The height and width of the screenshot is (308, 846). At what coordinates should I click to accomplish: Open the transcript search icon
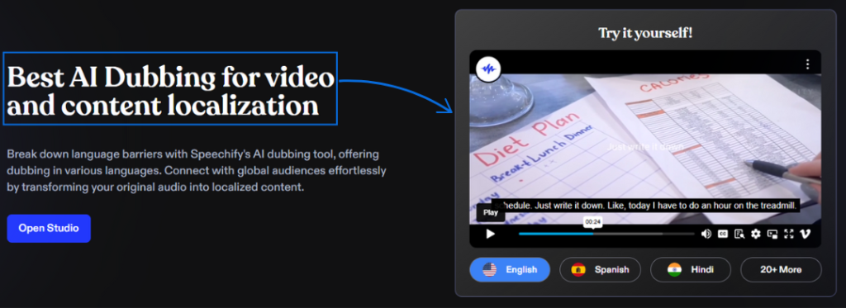[739, 235]
